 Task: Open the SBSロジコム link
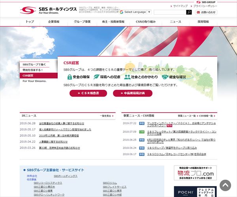(110, 183)
